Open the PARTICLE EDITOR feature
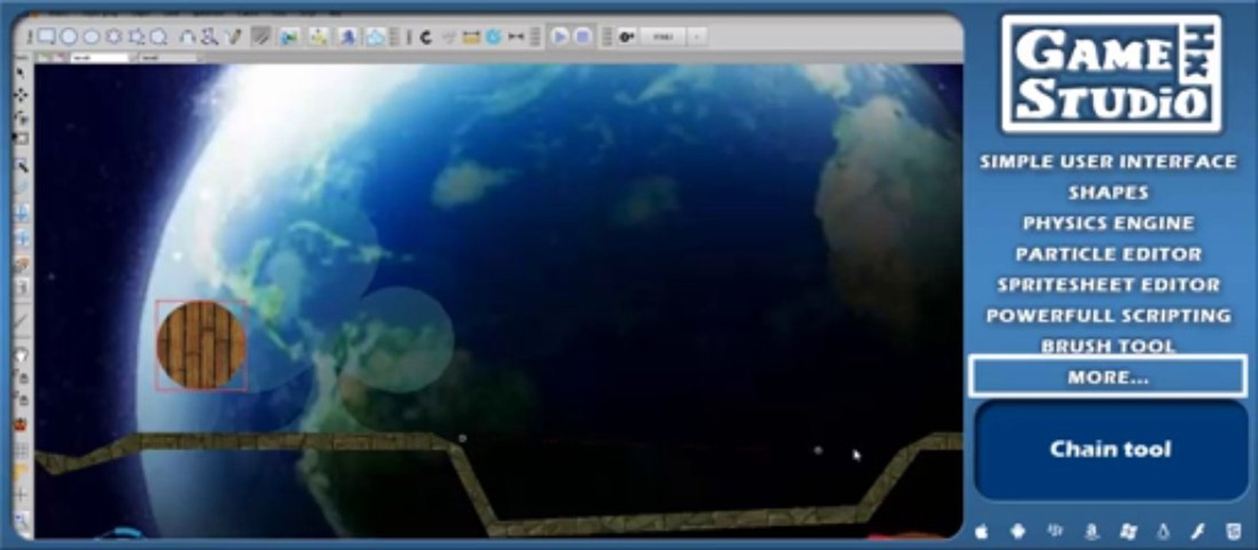Screen dimensions: 1258x550 (1107, 254)
